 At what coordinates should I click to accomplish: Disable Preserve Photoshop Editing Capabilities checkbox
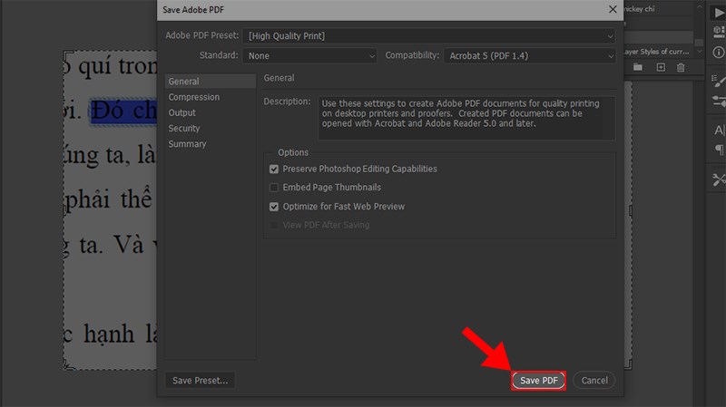(x=274, y=169)
